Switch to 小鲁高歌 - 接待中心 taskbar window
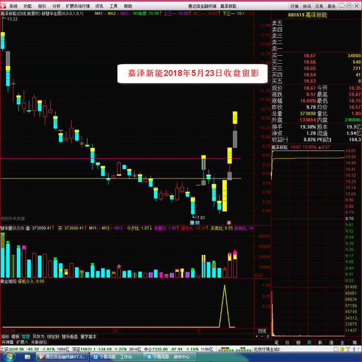Screen dimensions: 362x362 click(x=170, y=357)
